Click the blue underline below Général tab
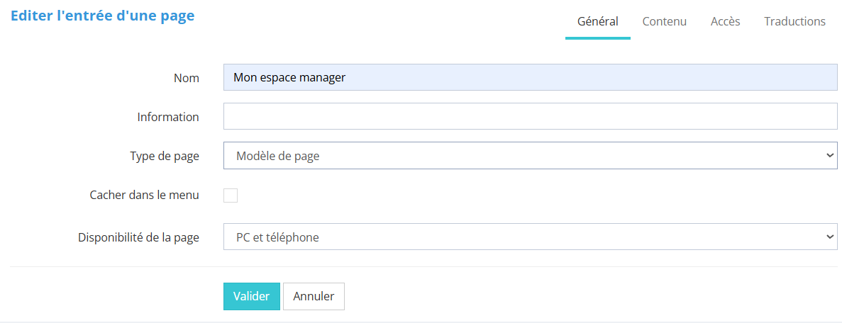 (597, 38)
